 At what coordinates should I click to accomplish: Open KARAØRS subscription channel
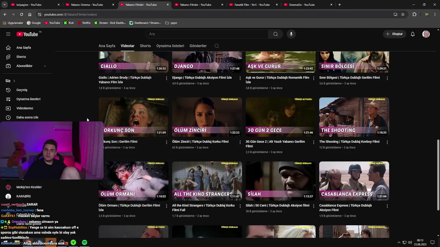(x=27, y=196)
